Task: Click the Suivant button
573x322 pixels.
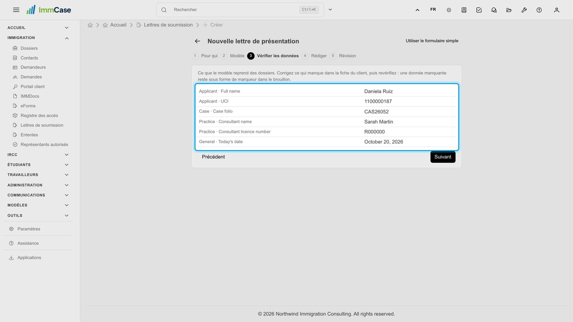Action: pyautogui.click(x=443, y=157)
